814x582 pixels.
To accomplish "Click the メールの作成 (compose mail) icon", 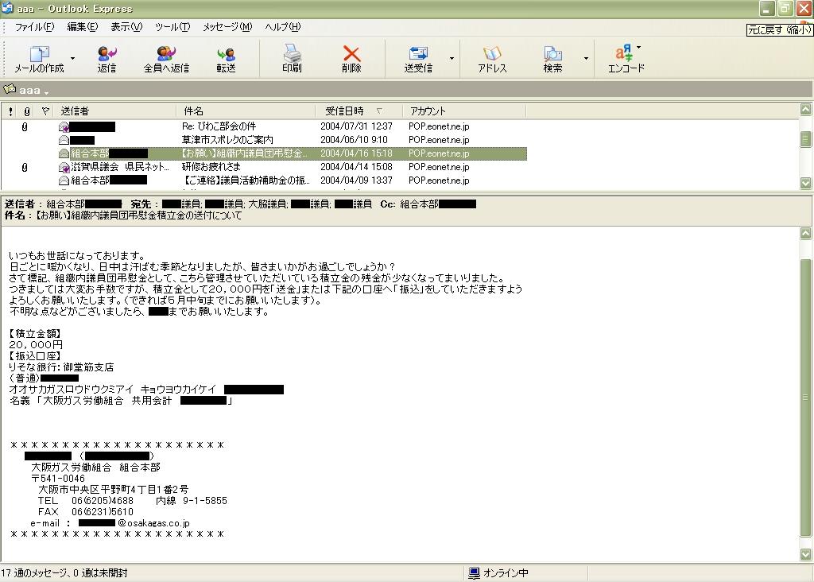I will tap(39, 53).
